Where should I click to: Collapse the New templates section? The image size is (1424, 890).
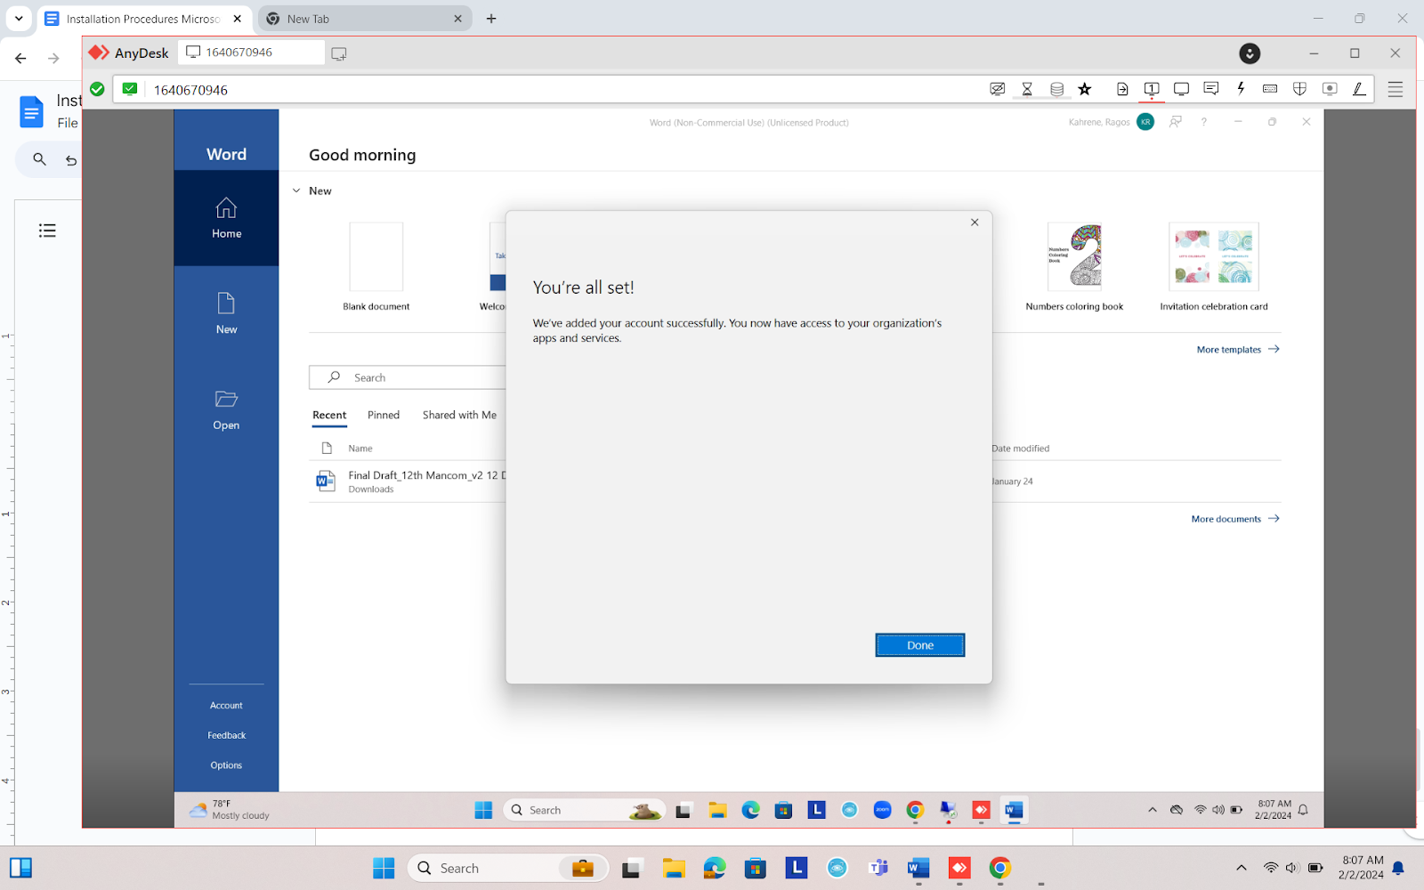pyautogui.click(x=296, y=190)
